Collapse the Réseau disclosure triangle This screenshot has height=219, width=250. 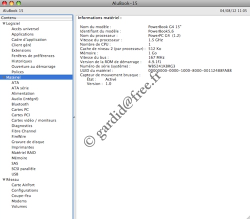pyautogui.click(x=4, y=179)
